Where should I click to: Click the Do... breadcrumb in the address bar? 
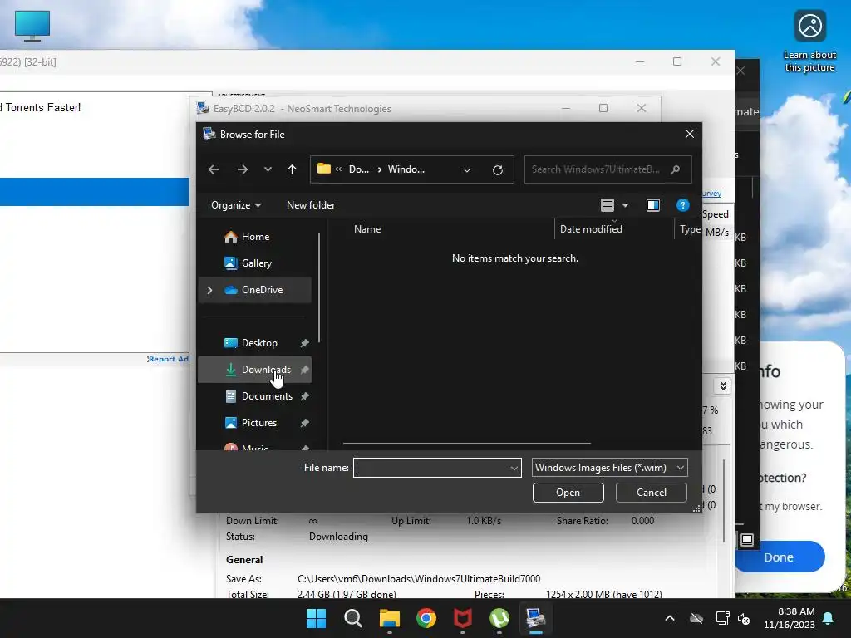[x=359, y=169]
